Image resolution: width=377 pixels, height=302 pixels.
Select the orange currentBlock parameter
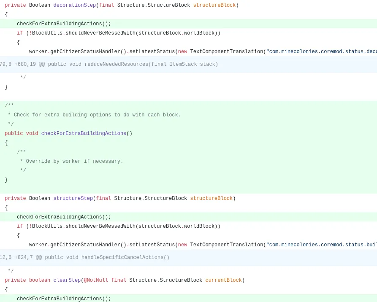[x=223, y=280]
